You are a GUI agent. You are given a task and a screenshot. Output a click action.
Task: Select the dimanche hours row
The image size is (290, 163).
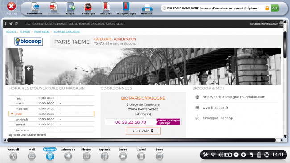tap(51, 130)
